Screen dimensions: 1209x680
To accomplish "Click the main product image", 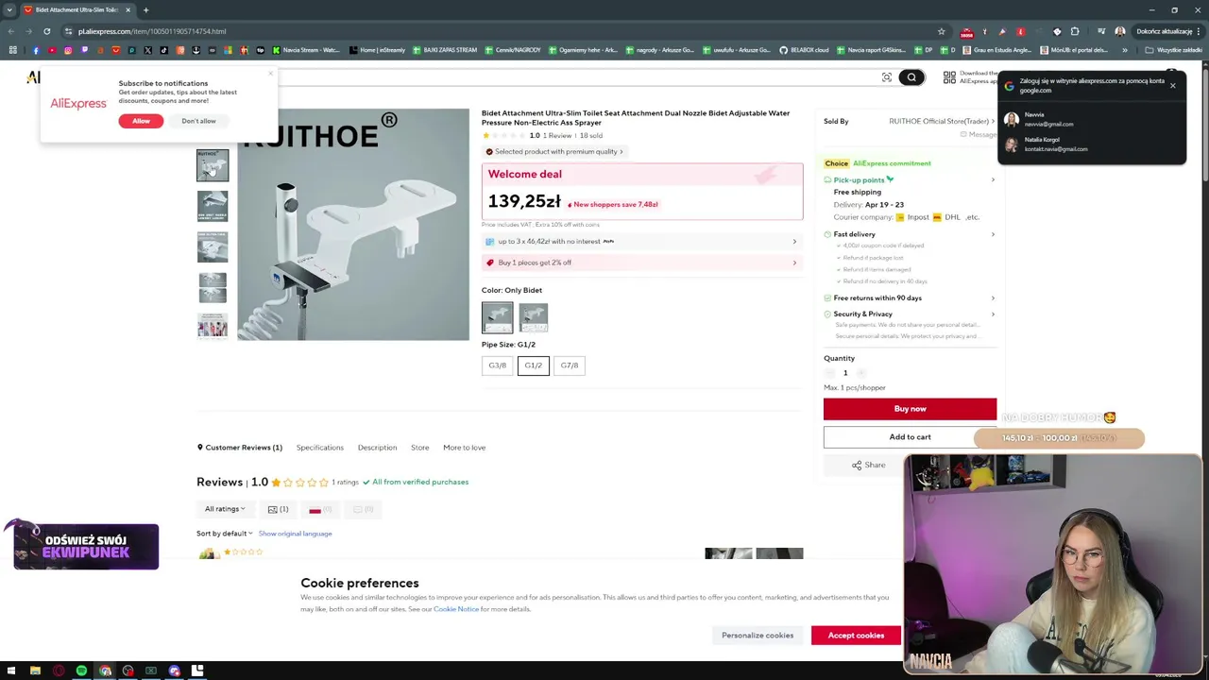I will [352, 225].
